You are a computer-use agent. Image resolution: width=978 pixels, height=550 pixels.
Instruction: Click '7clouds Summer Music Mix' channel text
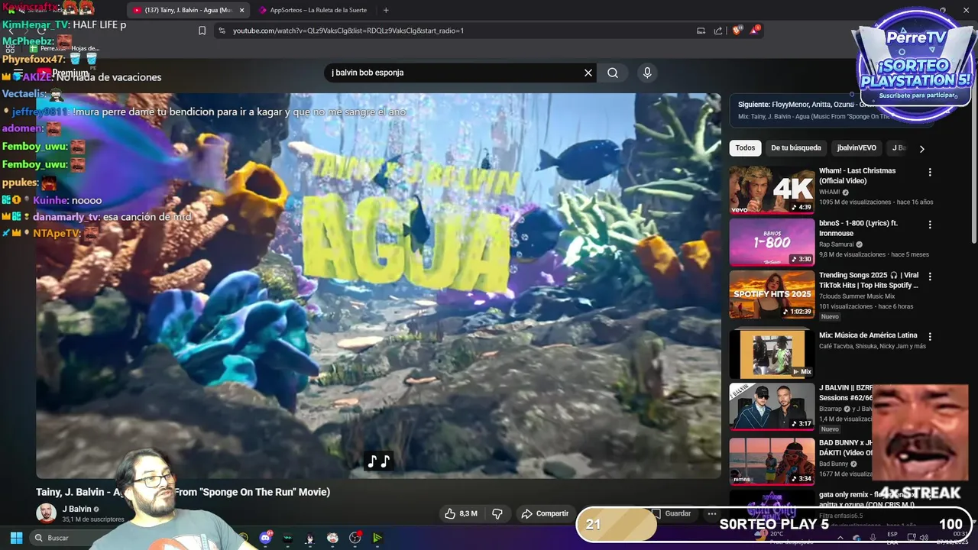[857, 296]
